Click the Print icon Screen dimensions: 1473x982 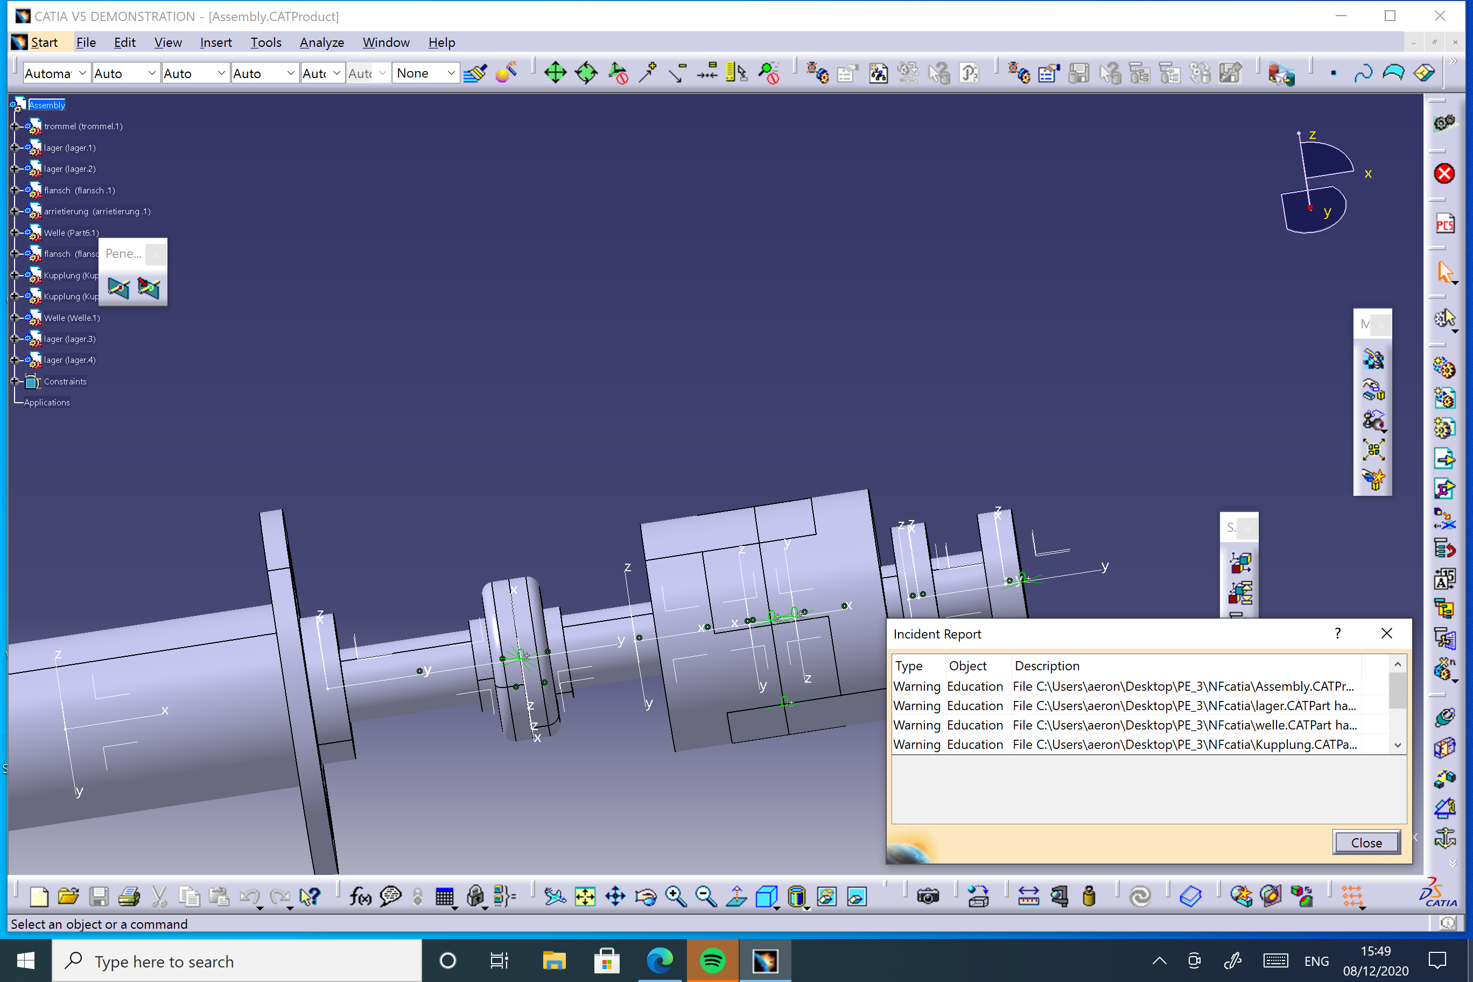[x=128, y=896]
